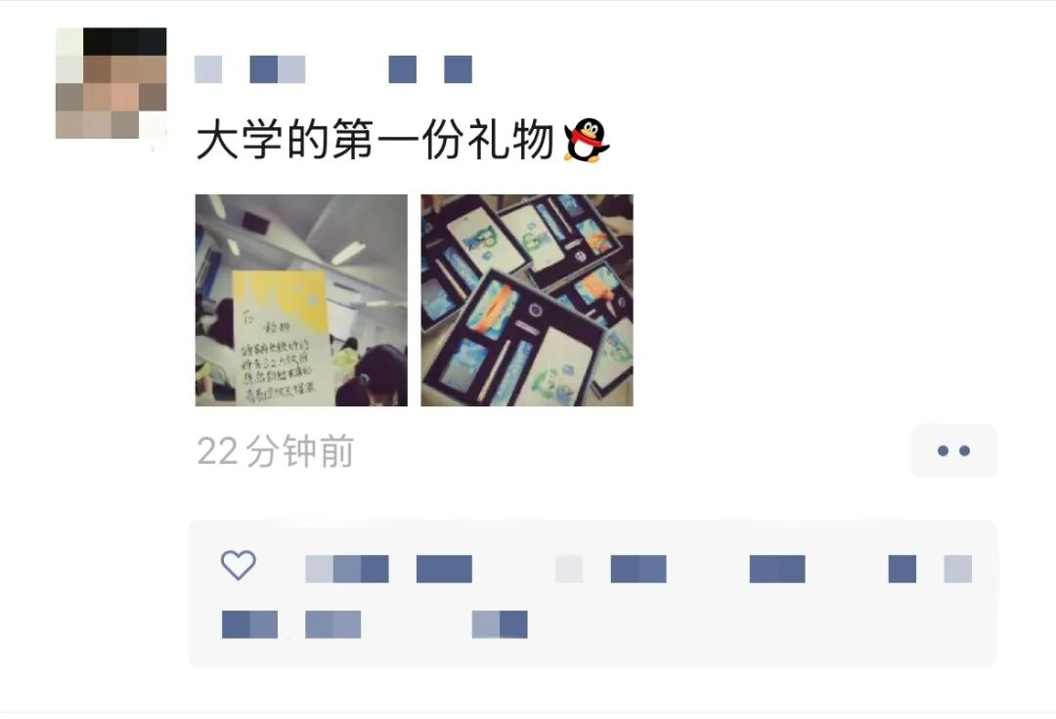The height and width of the screenshot is (719, 1056).
Task: Click the post text 大学的第一份礼物
Action: point(374,140)
